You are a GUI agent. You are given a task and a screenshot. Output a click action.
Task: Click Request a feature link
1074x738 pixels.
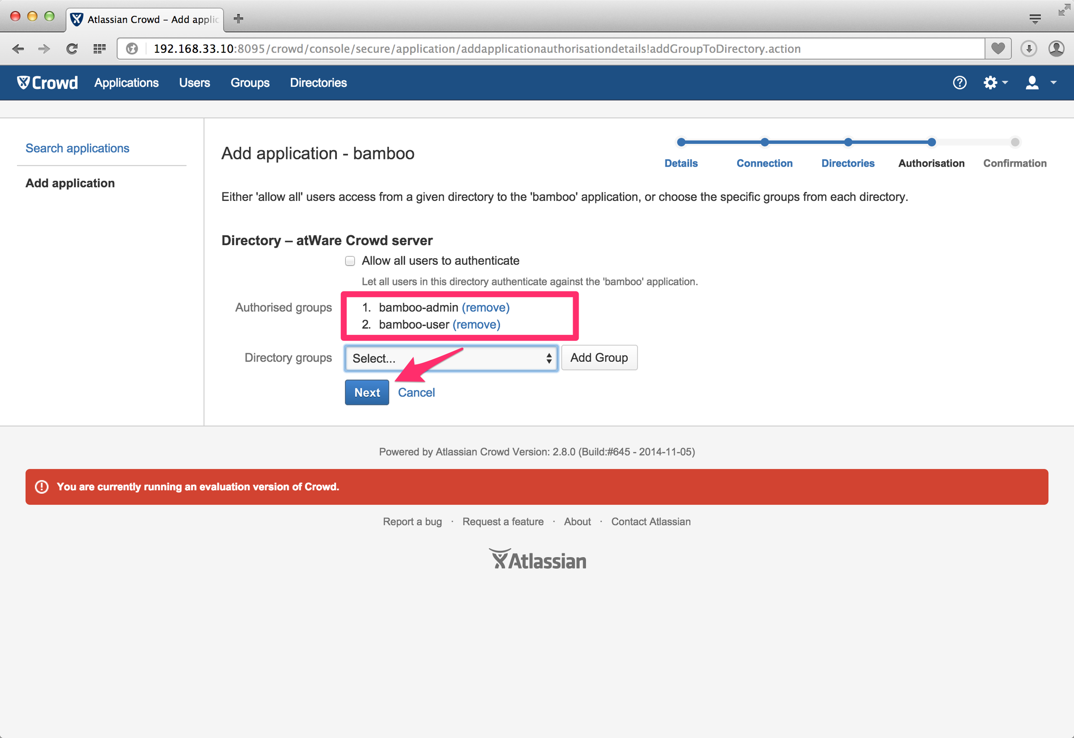503,521
